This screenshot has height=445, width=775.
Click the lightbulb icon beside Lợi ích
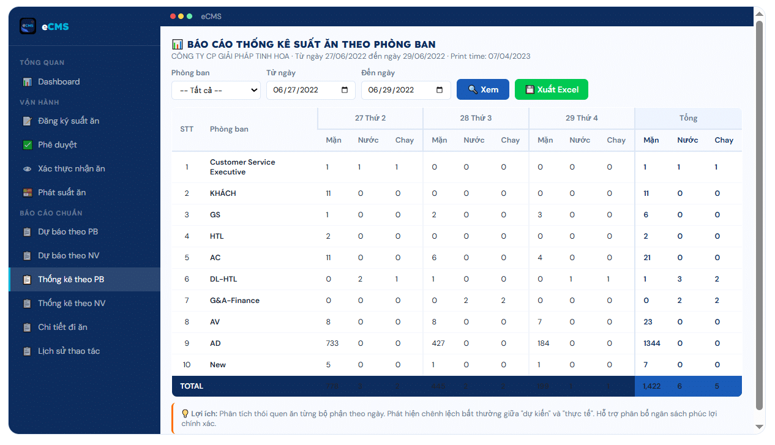[x=185, y=414]
